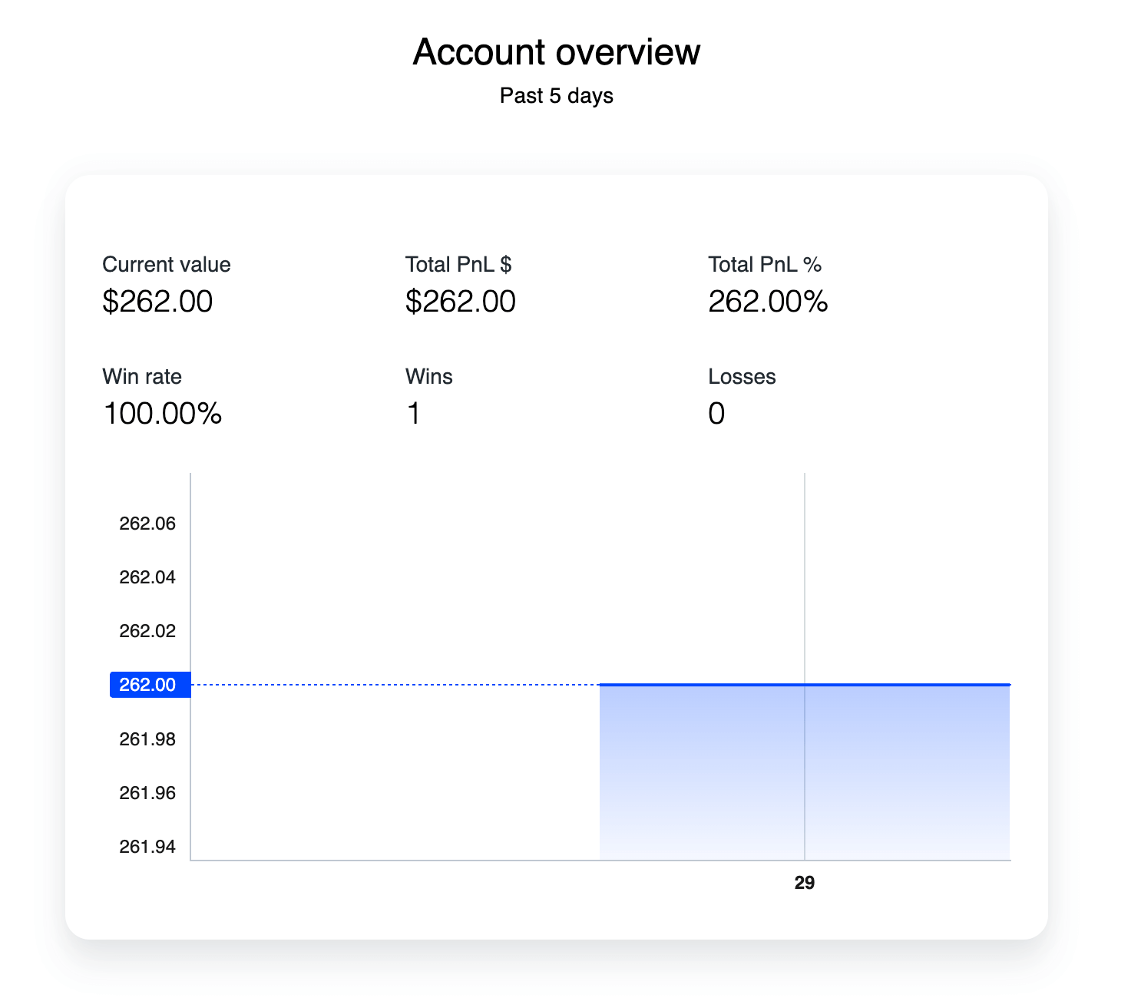Click the Total PnL $ label
This screenshot has height=1001, width=1141.
458,265
